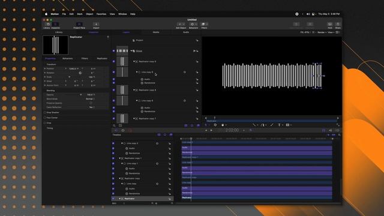Collapse Replicator copy 8 disclosure triangle
The height and width of the screenshot is (216, 384).
(x=134, y=90)
